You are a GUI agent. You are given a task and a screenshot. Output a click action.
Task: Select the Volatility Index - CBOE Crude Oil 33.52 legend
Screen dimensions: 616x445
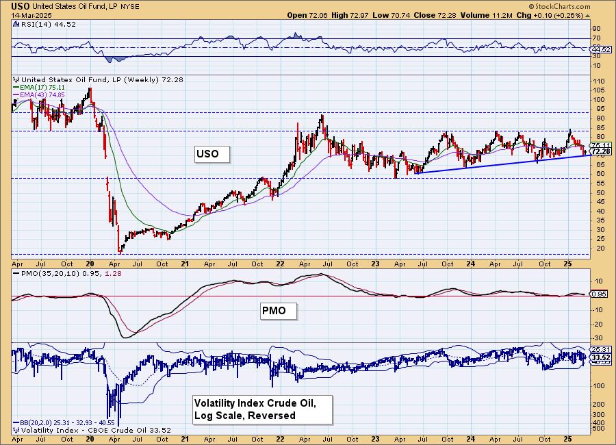click(x=96, y=430)
